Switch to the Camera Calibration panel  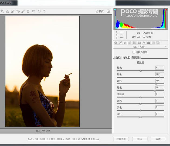148,43
